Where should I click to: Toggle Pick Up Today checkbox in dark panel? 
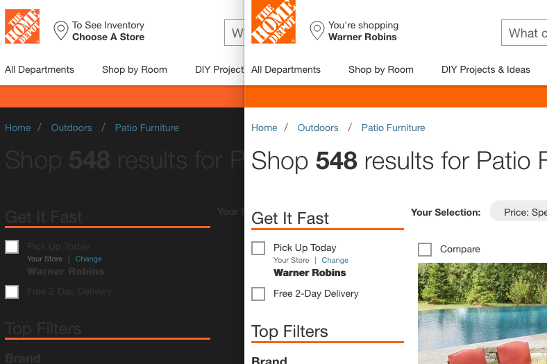(12, 247)
